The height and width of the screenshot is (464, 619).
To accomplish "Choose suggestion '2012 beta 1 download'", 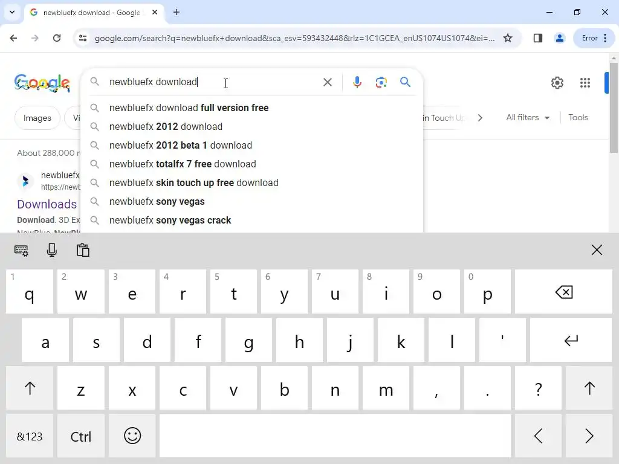I will (x=251, y=145).
